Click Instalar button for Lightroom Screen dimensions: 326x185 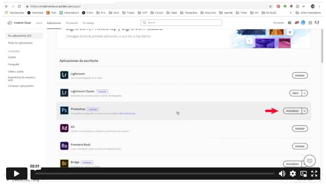[x=300, y=75]
